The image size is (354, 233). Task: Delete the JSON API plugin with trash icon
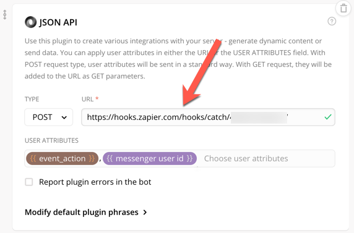tap(343, 9)
